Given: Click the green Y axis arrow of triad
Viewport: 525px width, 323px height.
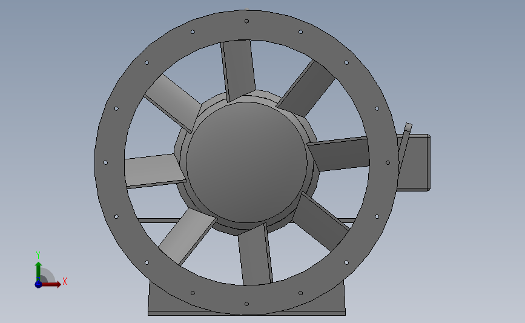Looking at the screenshot, I should click(x=38, y=271).
